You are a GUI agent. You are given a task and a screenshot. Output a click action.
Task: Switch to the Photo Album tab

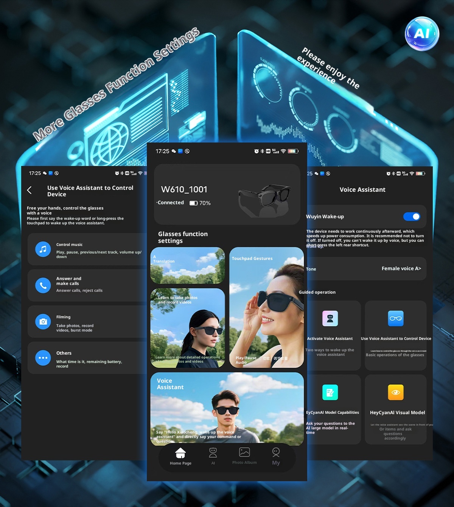coord(244,455)
